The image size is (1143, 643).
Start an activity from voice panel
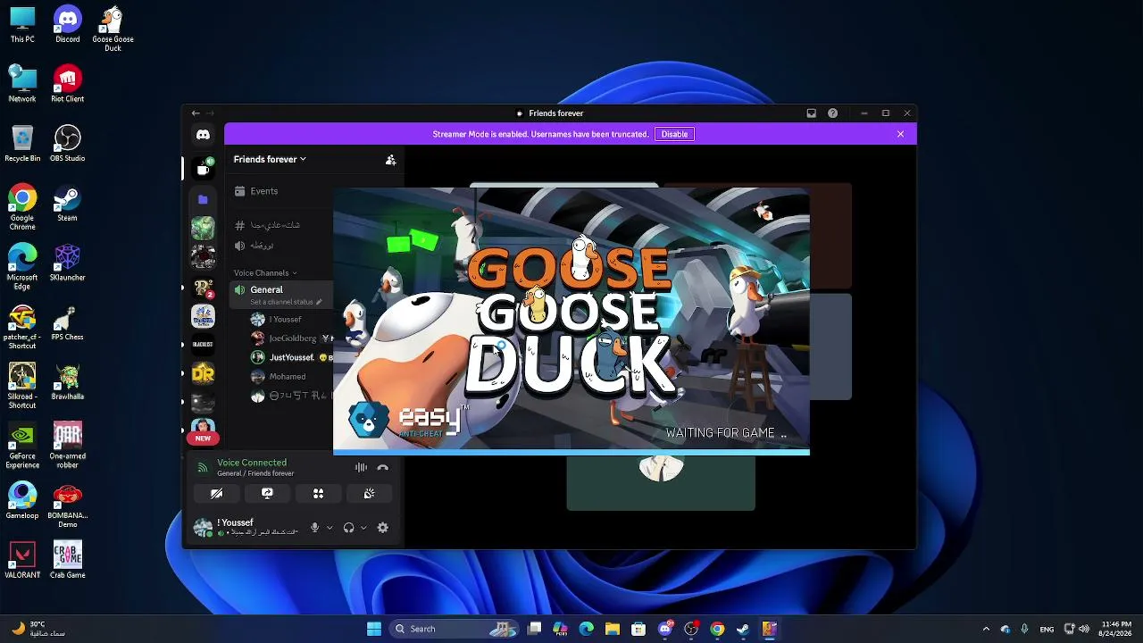click(x=318, y=494)
